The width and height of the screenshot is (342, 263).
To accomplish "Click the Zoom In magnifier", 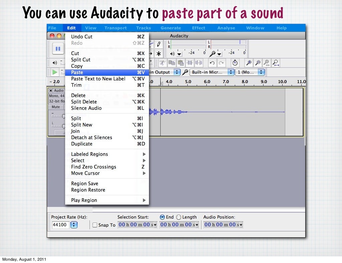I will [x=248, y=63].
